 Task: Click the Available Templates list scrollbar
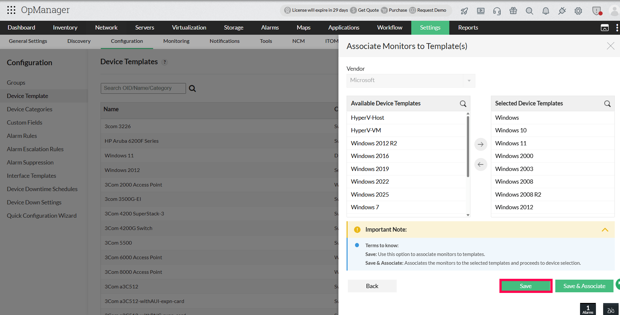pyautogui.click(x=468, y=146)
